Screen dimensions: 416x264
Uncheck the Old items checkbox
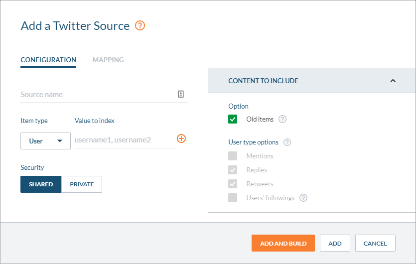233,119
